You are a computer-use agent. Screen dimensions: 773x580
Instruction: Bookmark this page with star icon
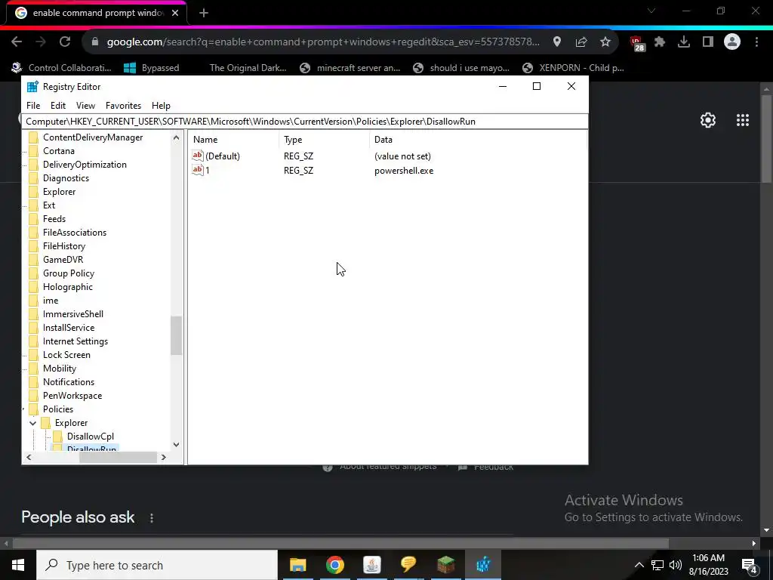coord(605,42)
